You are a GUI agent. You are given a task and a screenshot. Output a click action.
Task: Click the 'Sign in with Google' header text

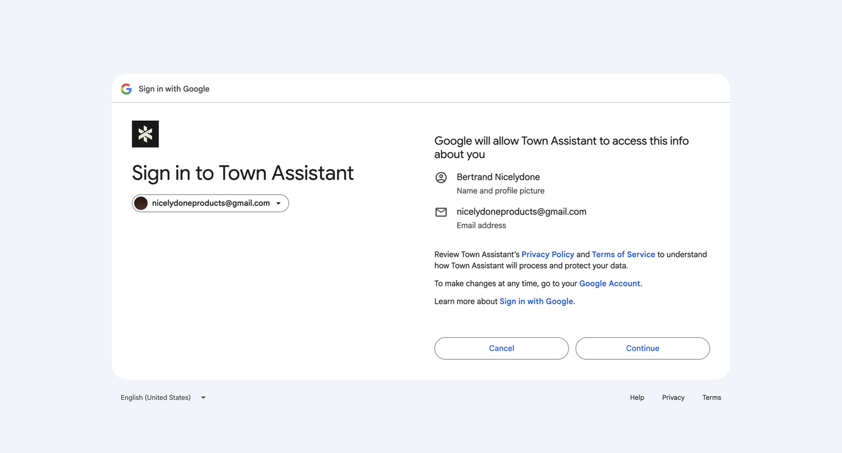coord(174,89)
